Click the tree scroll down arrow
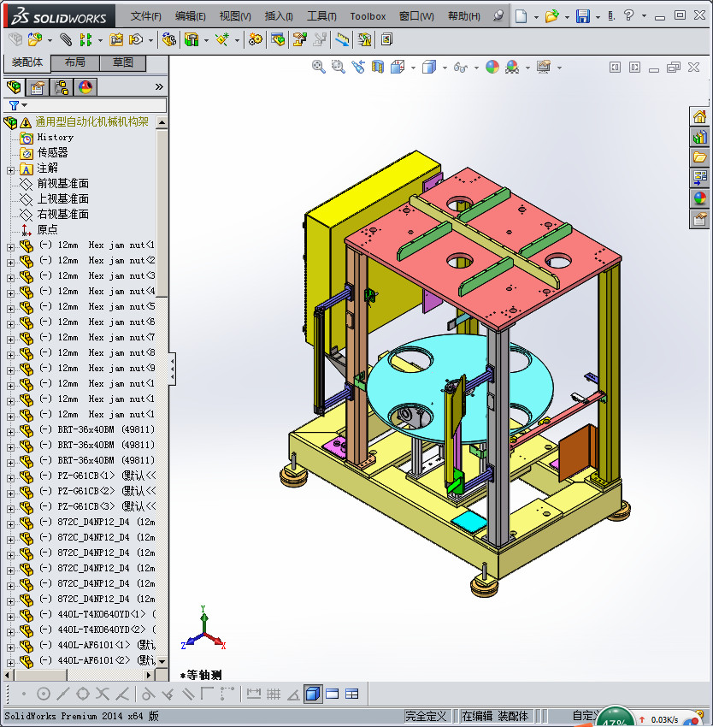Screen dimensions: 713x727 [162, 661]
